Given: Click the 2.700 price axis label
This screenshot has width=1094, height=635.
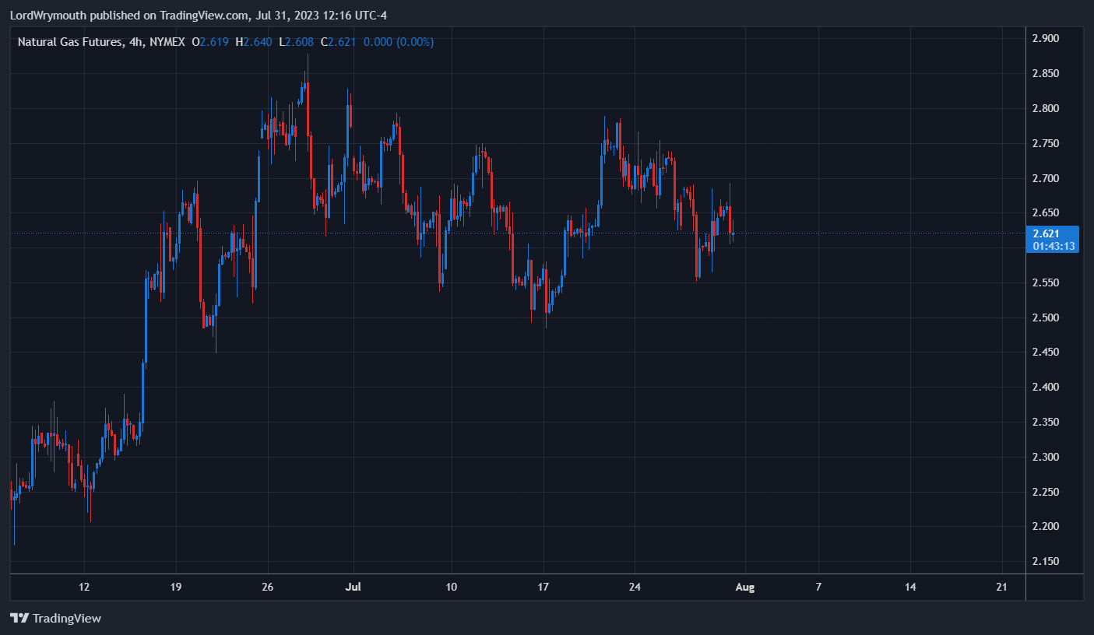Looking at the screenshot, I should tap(1045, 178).
